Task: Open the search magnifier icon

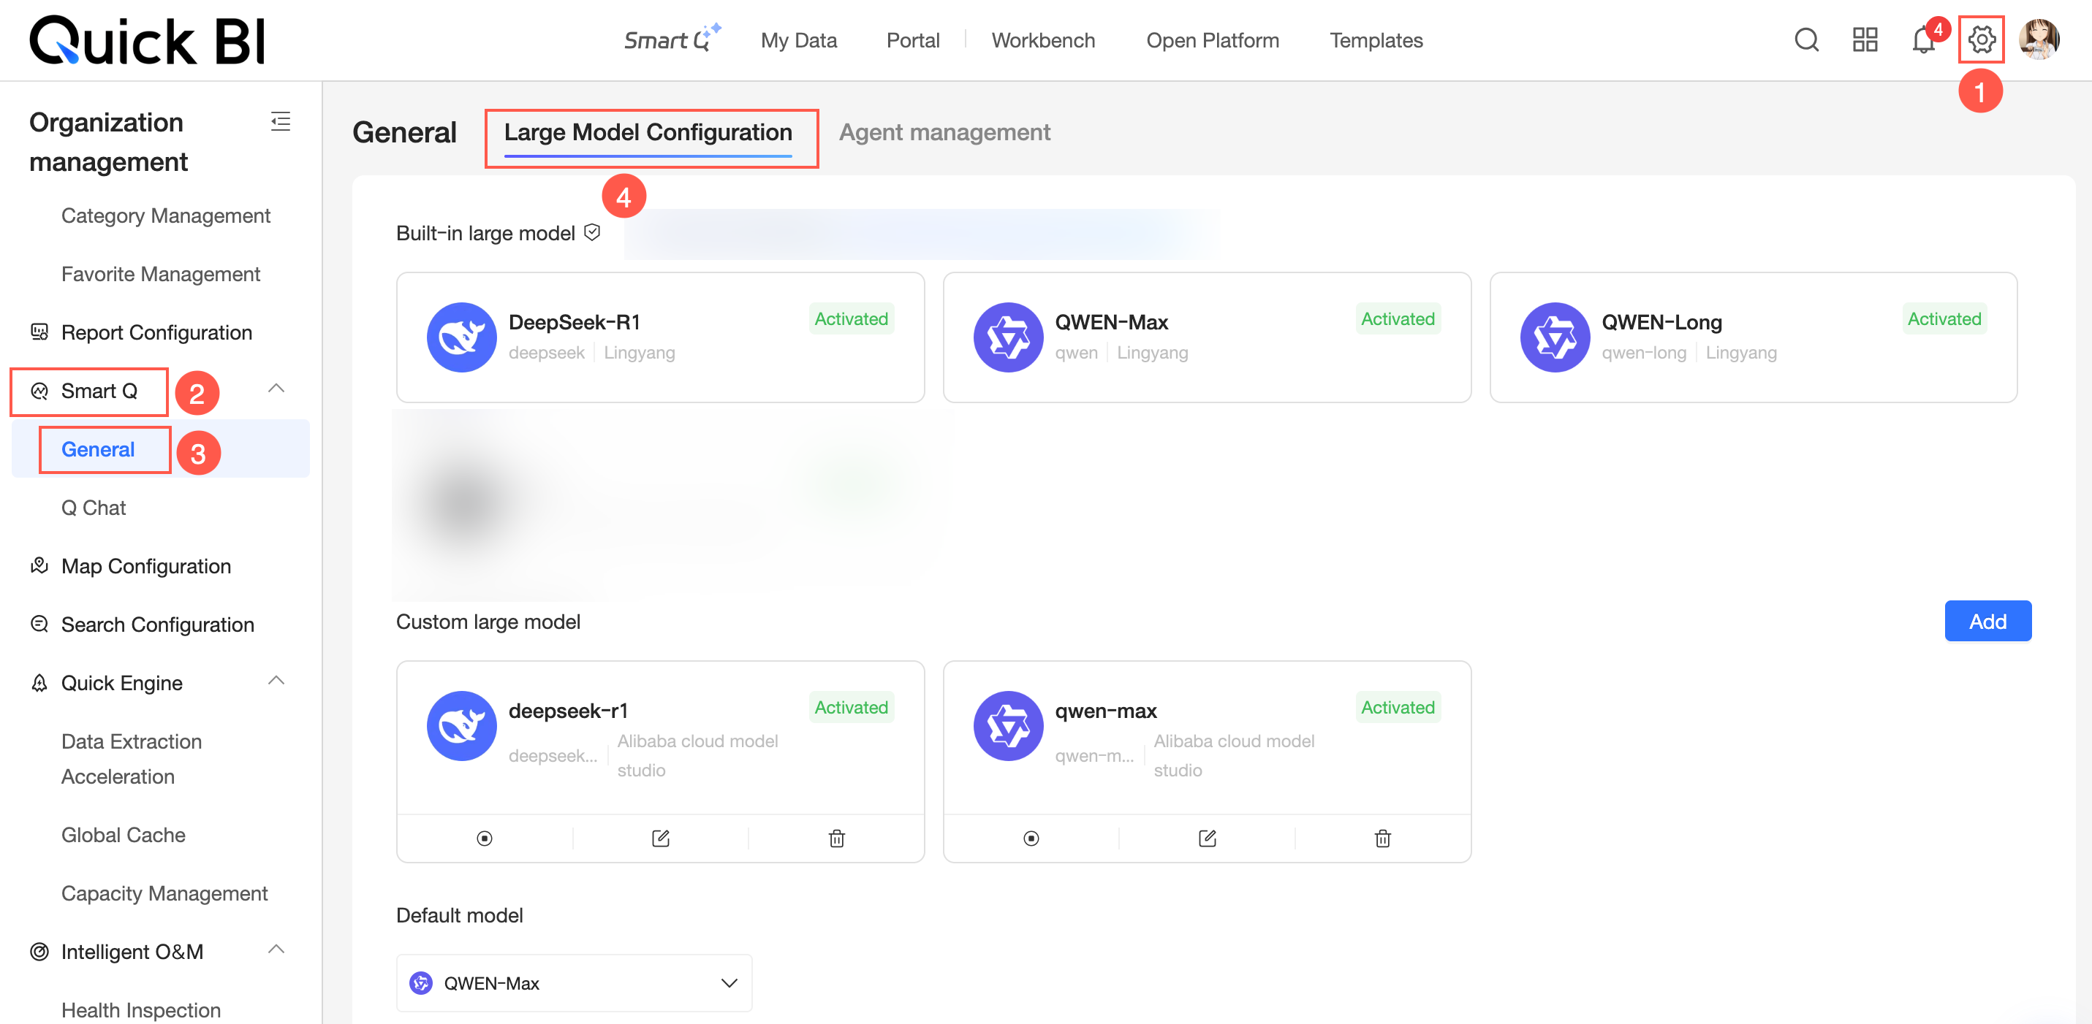Action: coord(1806,39)
